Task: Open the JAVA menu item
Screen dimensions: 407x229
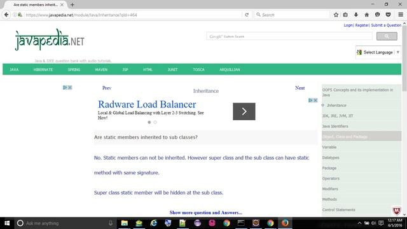Action: (x=14, y=69)
